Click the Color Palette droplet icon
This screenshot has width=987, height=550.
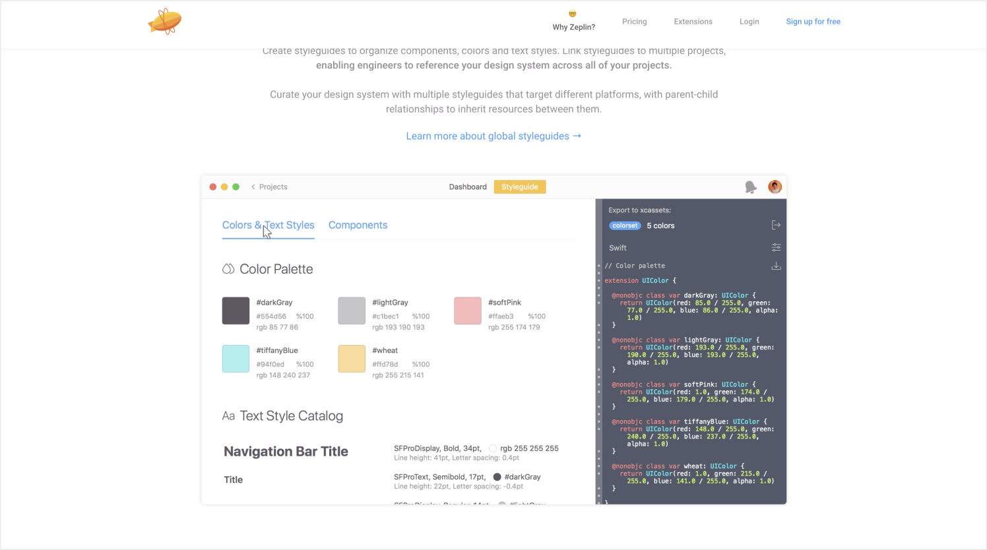(x=228, y=269)
